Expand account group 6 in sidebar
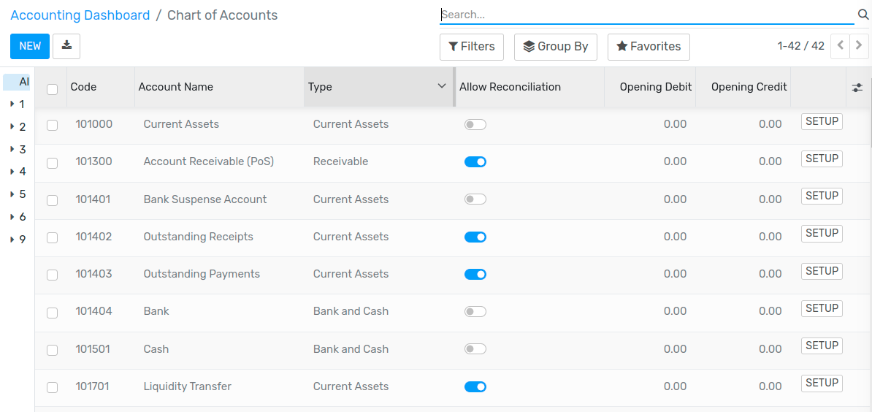The image size is (872, 412). coord(12,217)
